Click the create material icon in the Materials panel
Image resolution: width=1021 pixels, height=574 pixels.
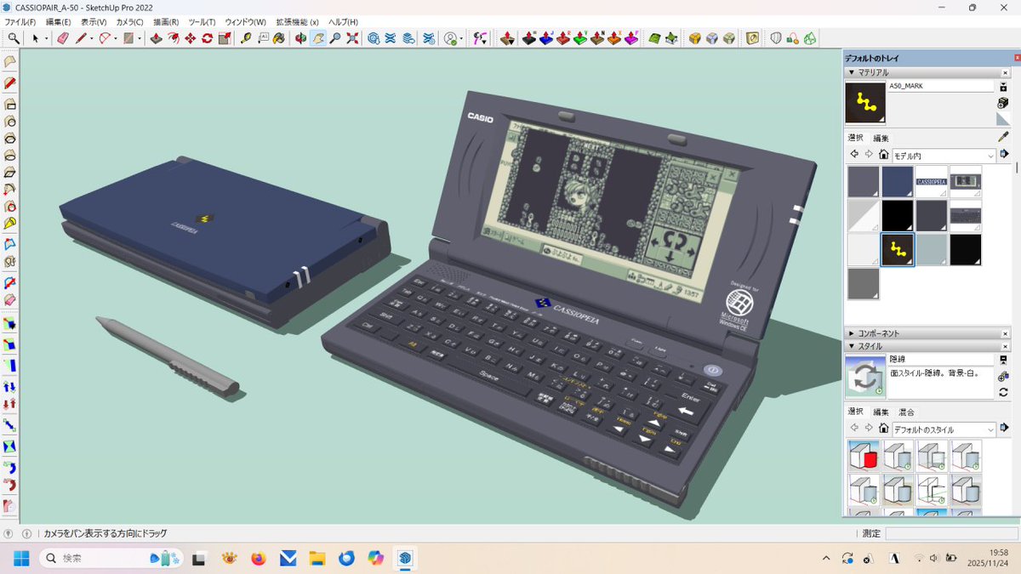1004,102
